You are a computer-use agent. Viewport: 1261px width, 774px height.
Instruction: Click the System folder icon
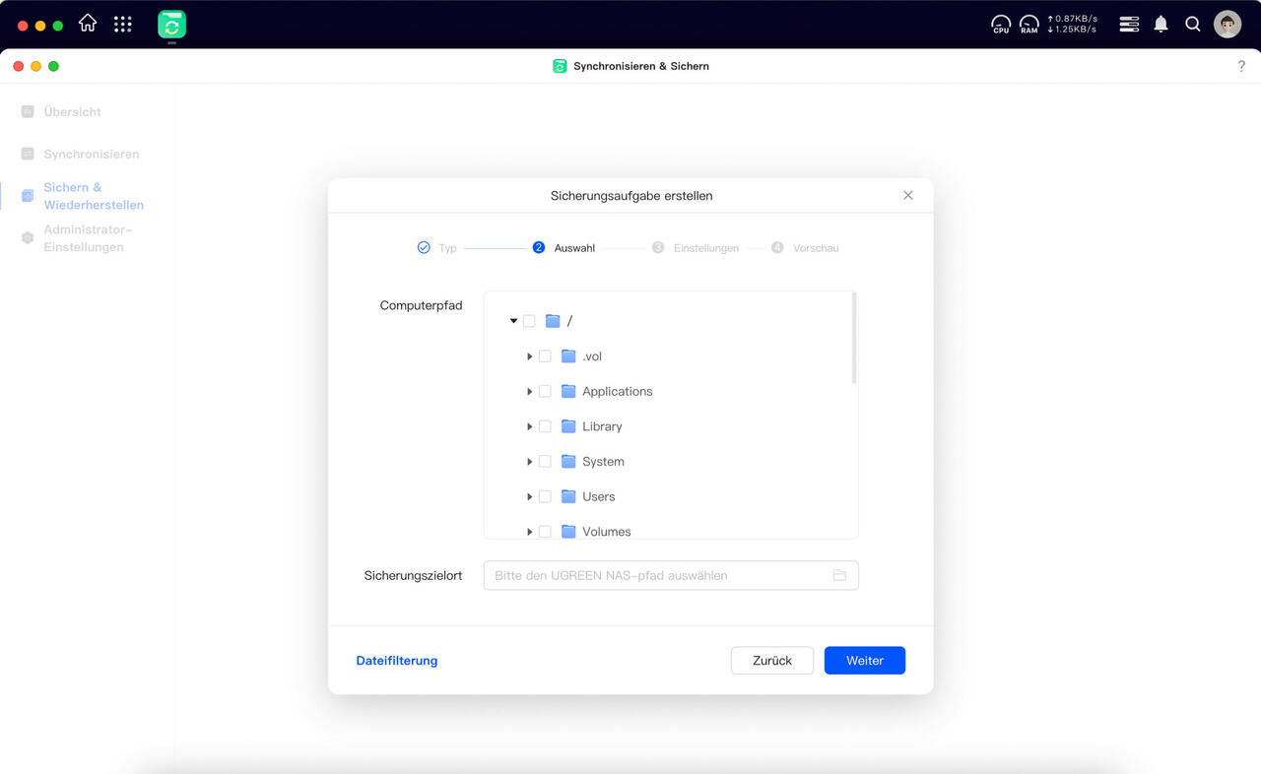[x=568, y=462]
